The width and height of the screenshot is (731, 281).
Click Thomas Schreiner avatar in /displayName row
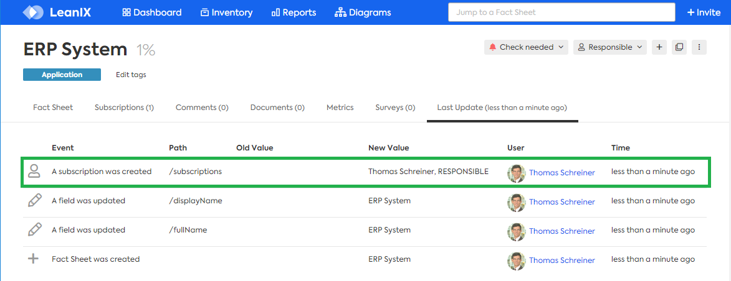[x=517, y=203]
